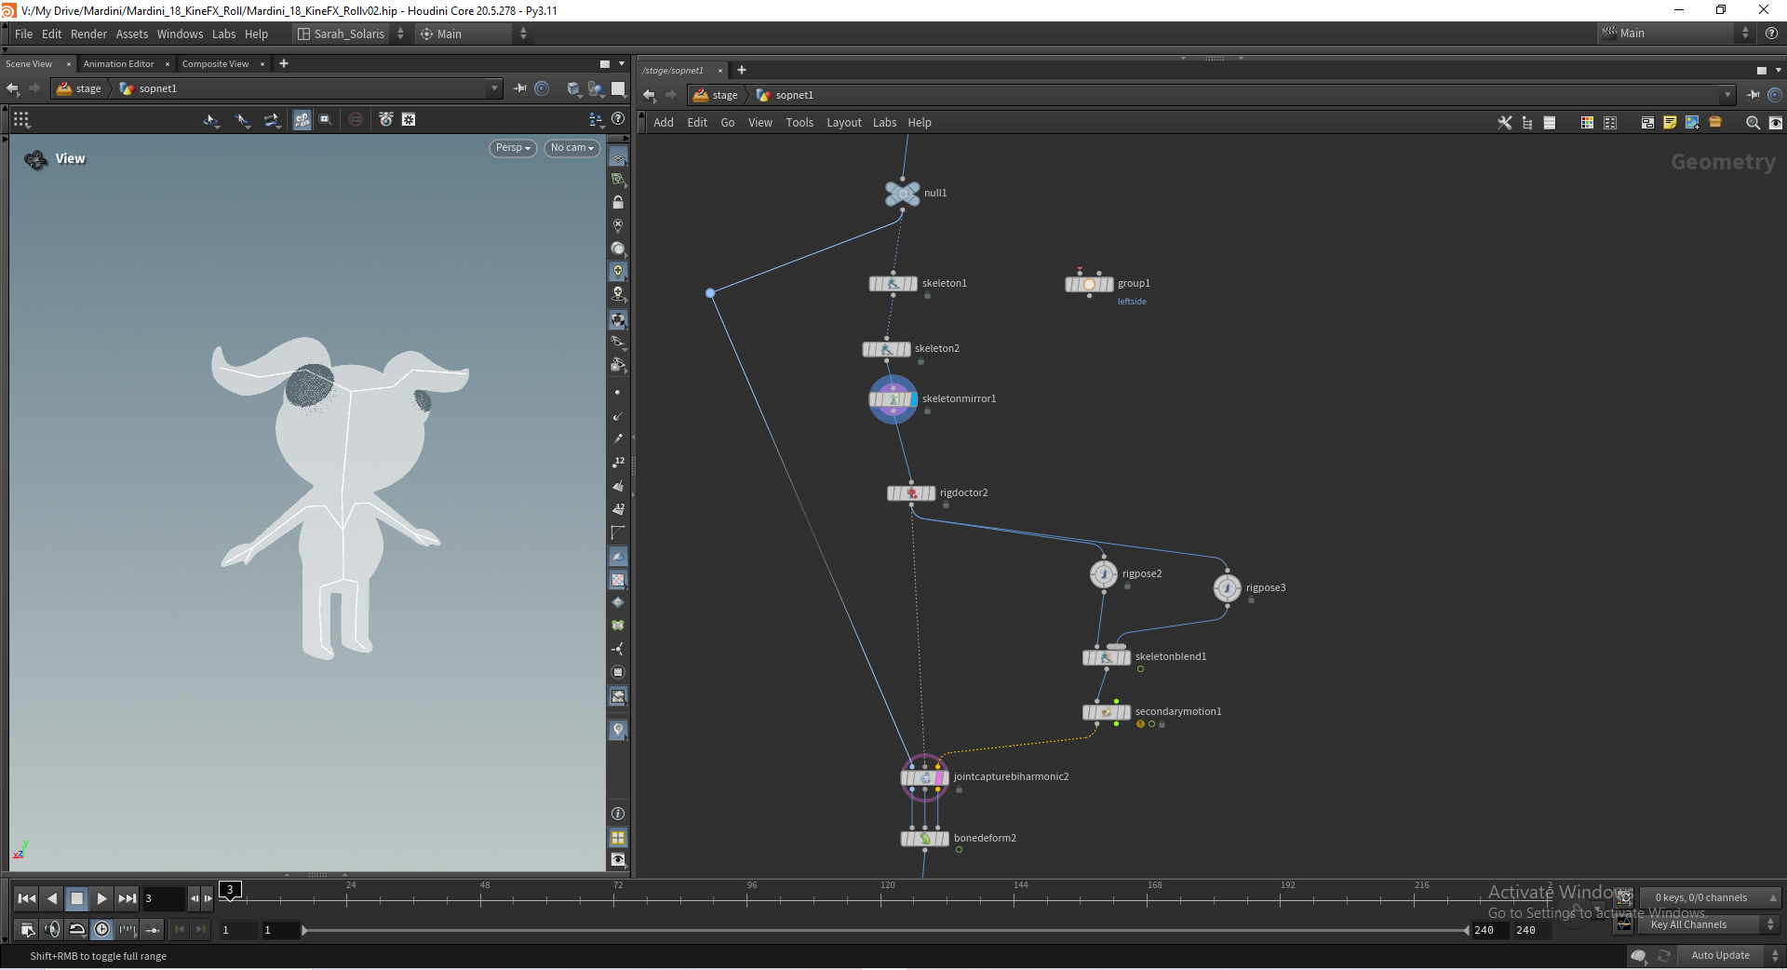Add a sticky note in the network

click(x=1670, y=123)
